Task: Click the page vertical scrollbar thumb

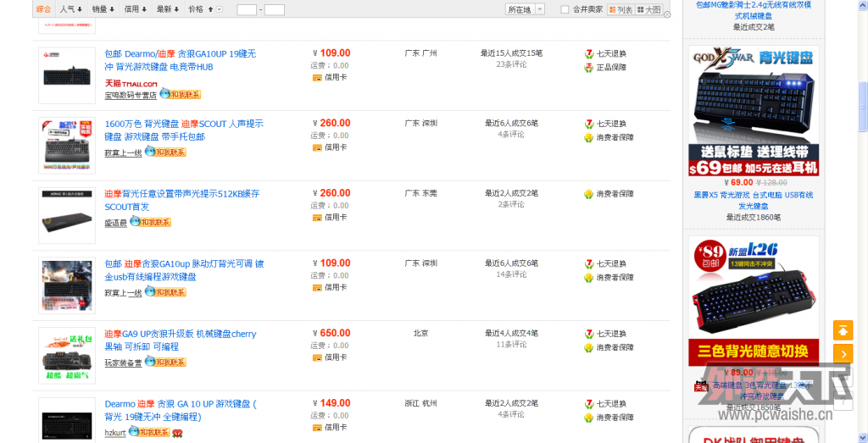Action: coord(862,107)
